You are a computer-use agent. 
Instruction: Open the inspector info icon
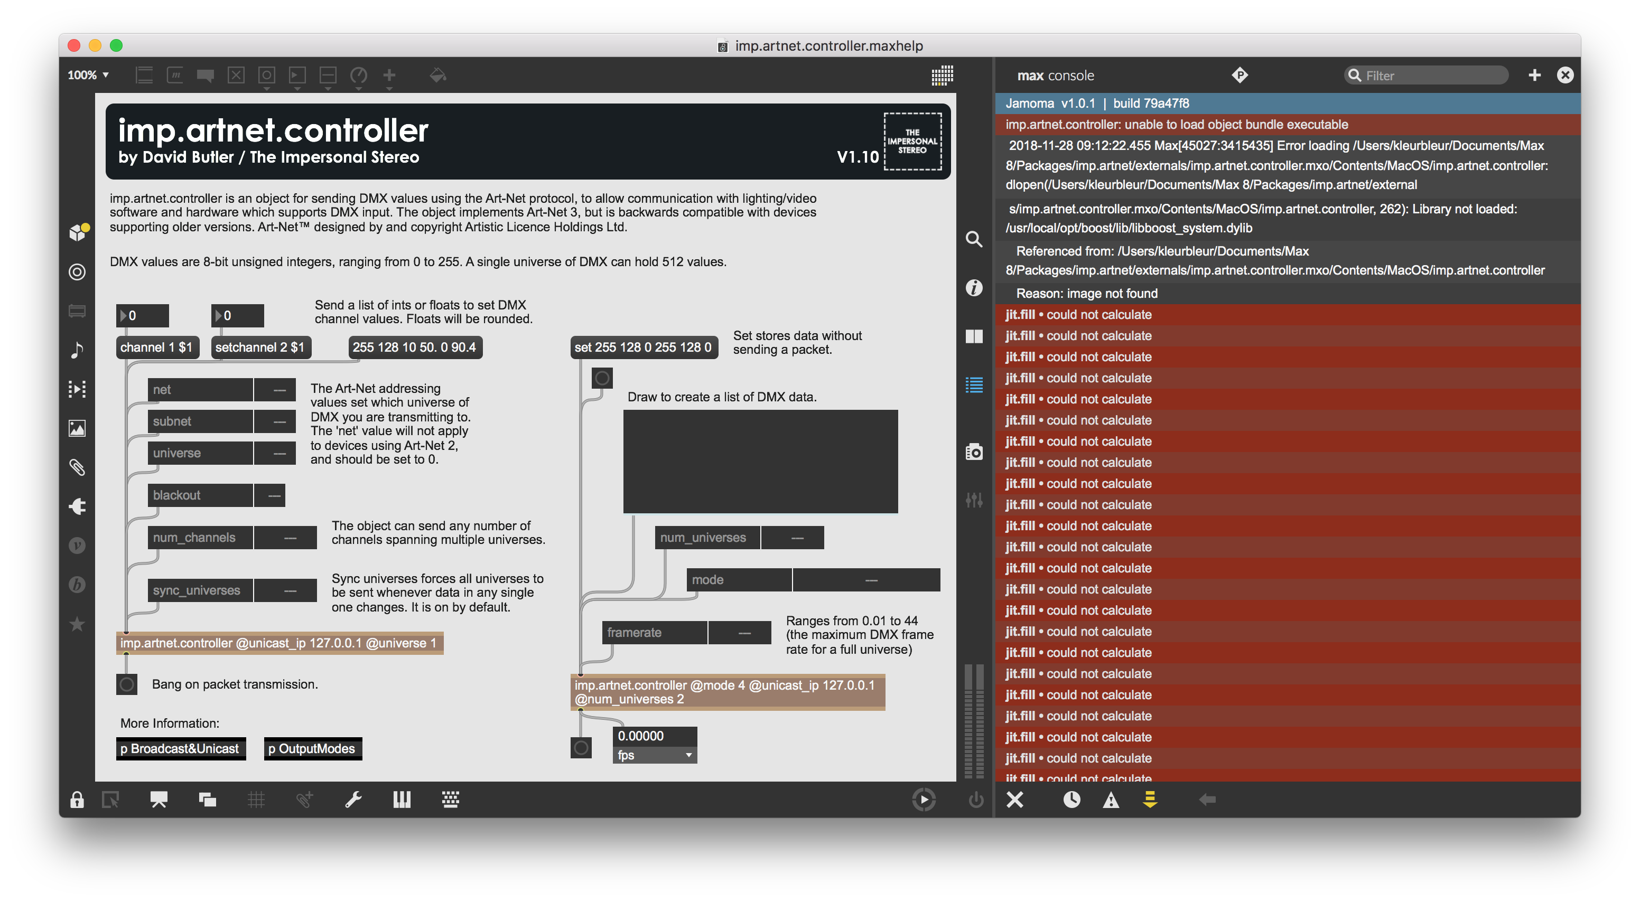[974, 288]
